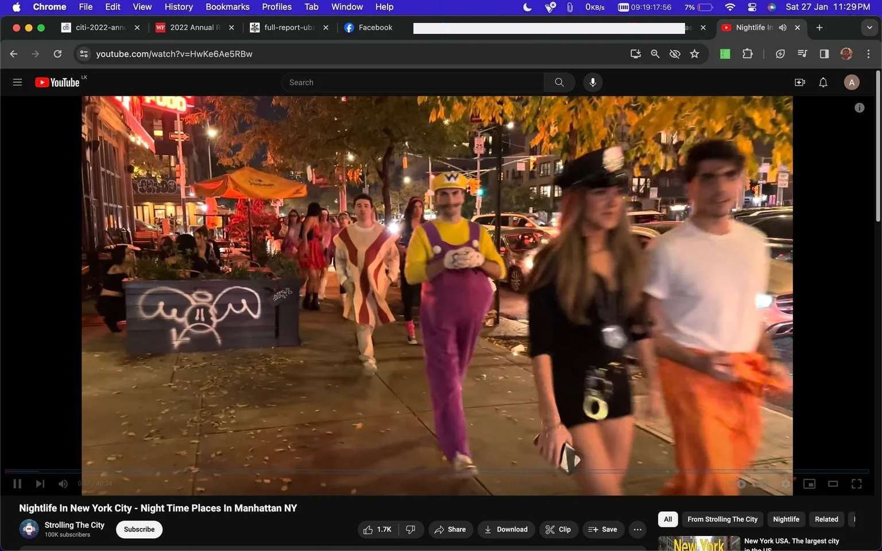Open the miniplayer icon
This screenshot has height=551, width=882.
click(x=809, y=484)
